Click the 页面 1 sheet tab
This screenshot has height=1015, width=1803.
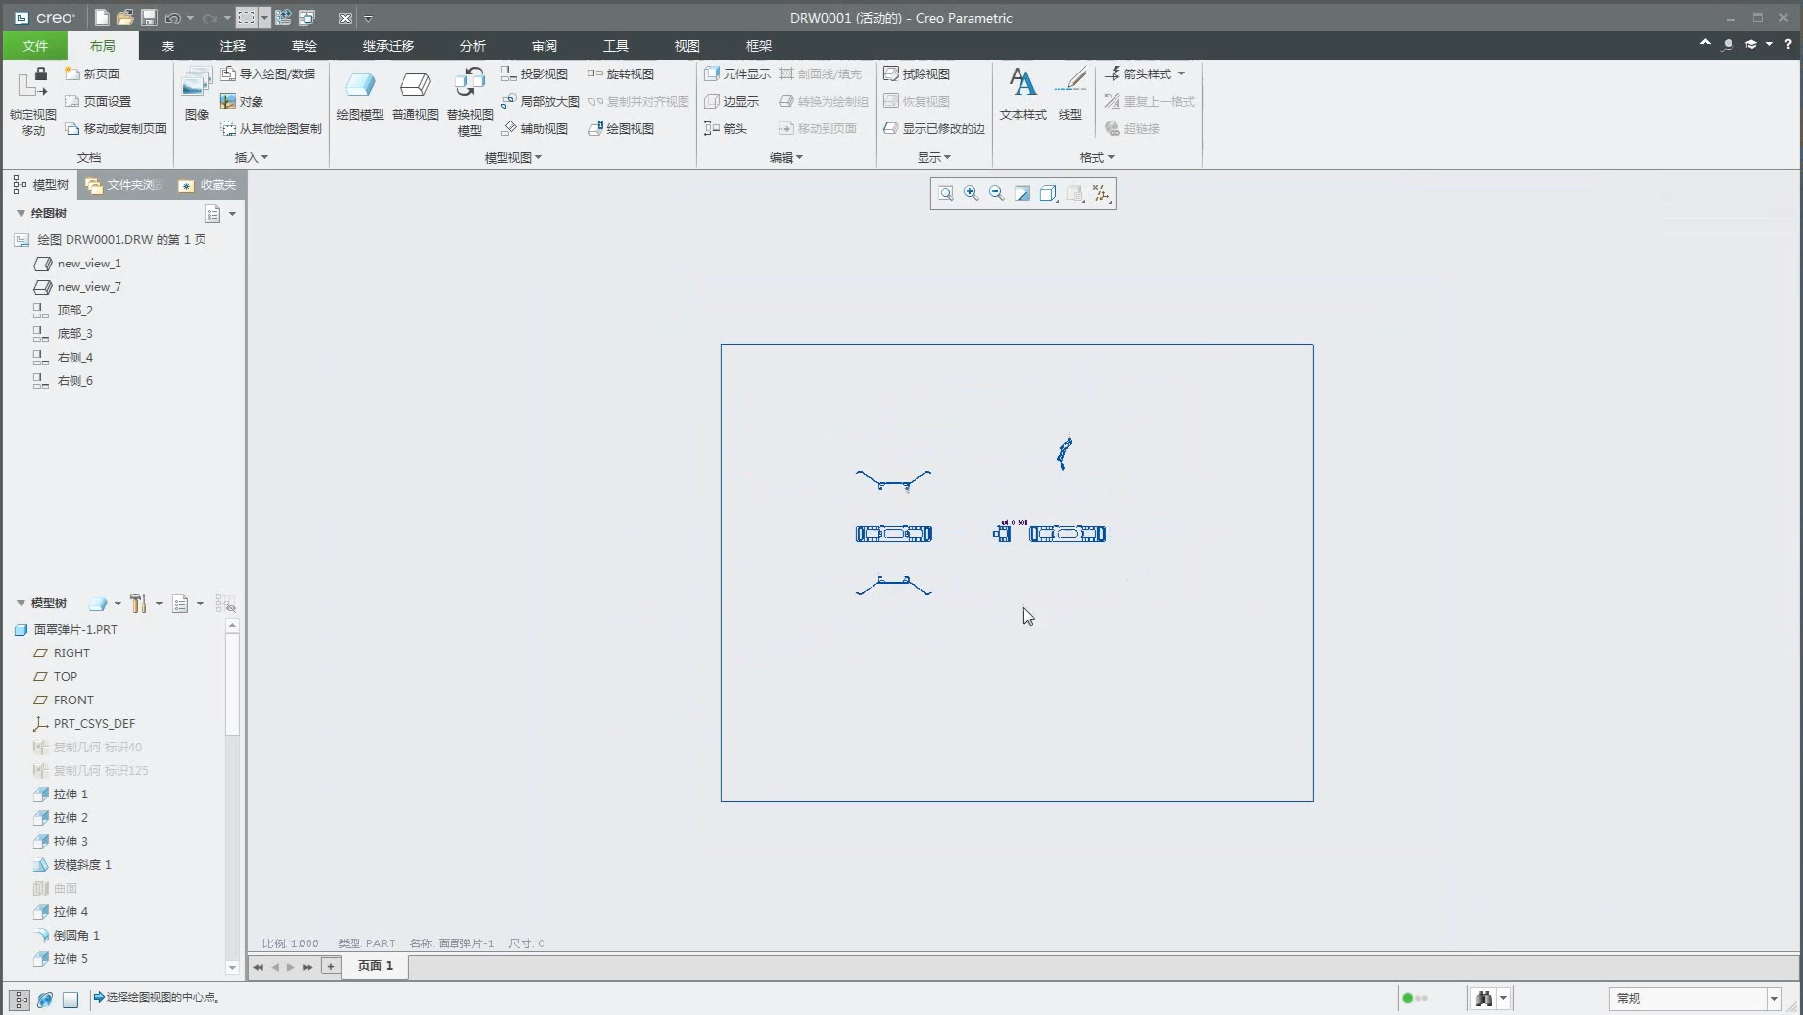375,966
